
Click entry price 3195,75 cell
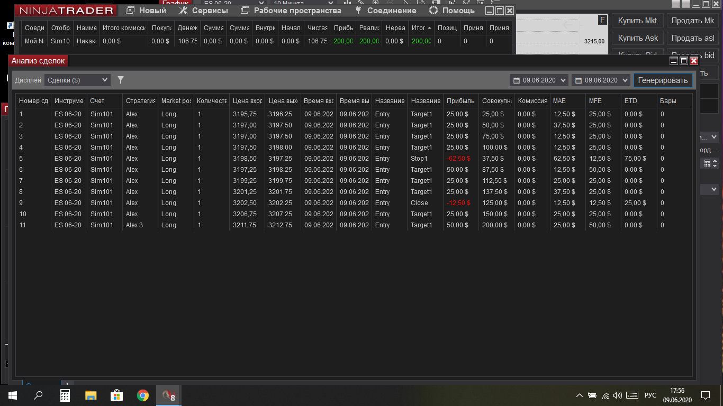(x=247, y=114)
